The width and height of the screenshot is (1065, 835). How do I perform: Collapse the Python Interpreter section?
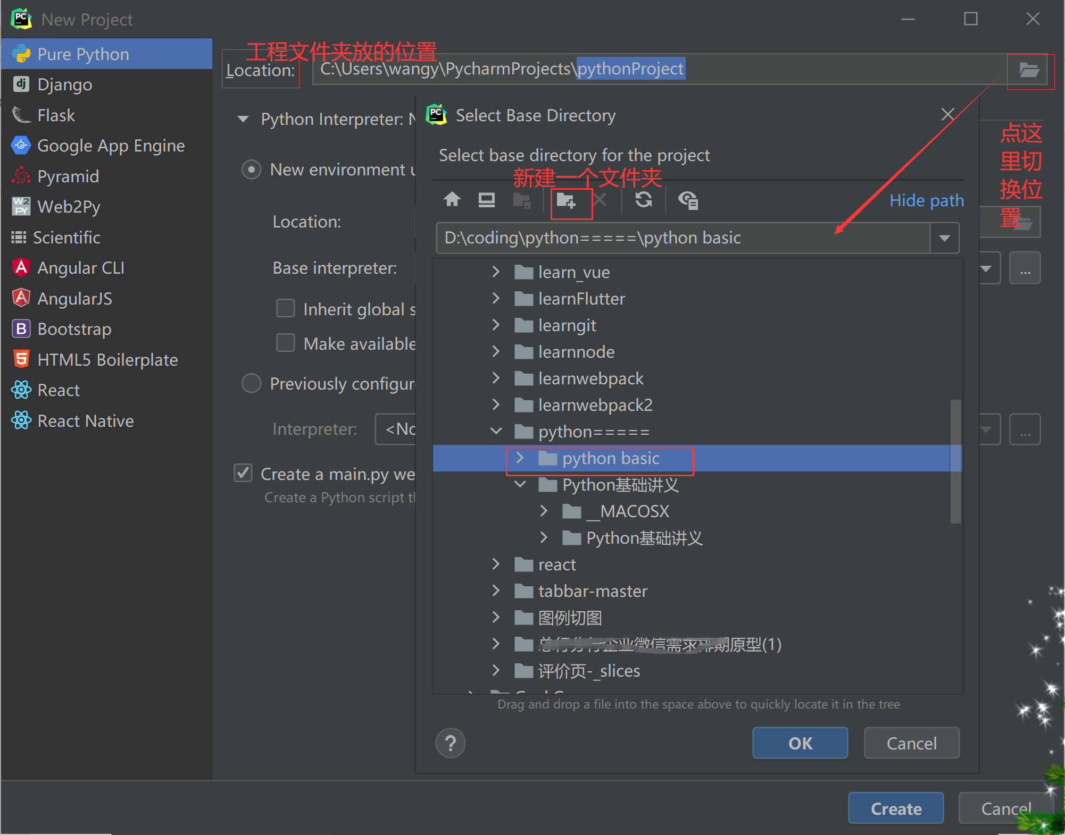pos(243,119)
